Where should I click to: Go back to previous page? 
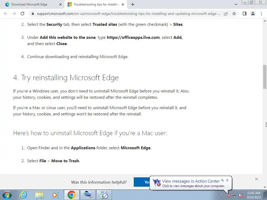[x=6, y=14]
